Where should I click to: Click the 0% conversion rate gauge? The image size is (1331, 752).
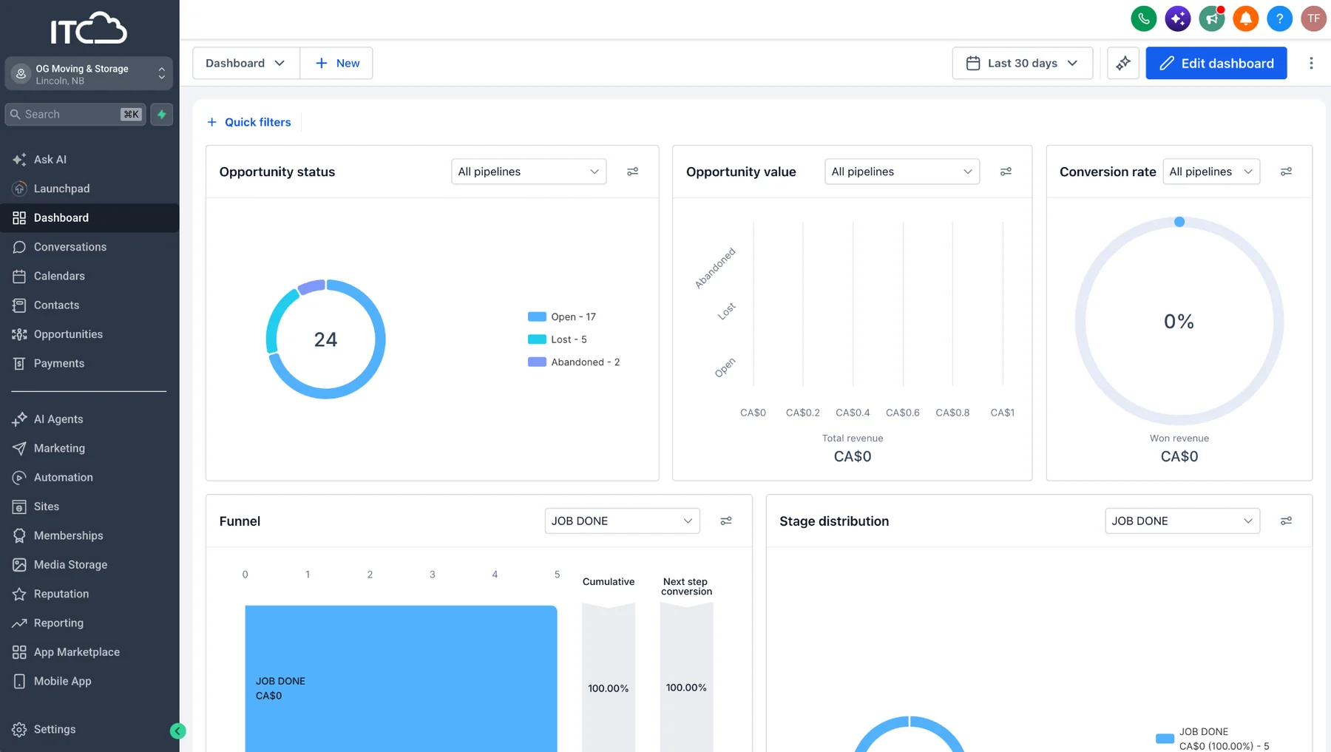click(1179, 321)
